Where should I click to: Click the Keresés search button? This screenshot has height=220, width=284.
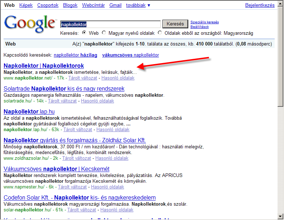click(175, 24)
